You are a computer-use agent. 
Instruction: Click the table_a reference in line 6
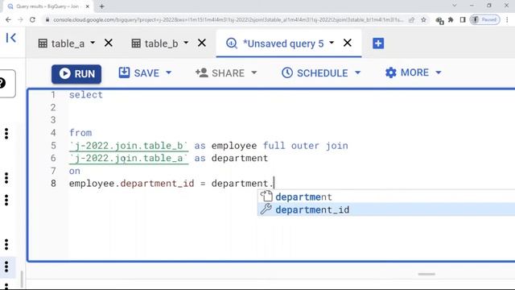click(129, 158)
